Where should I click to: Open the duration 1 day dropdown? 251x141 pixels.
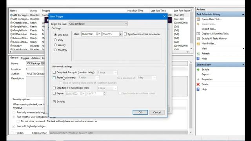coord(146,78)
